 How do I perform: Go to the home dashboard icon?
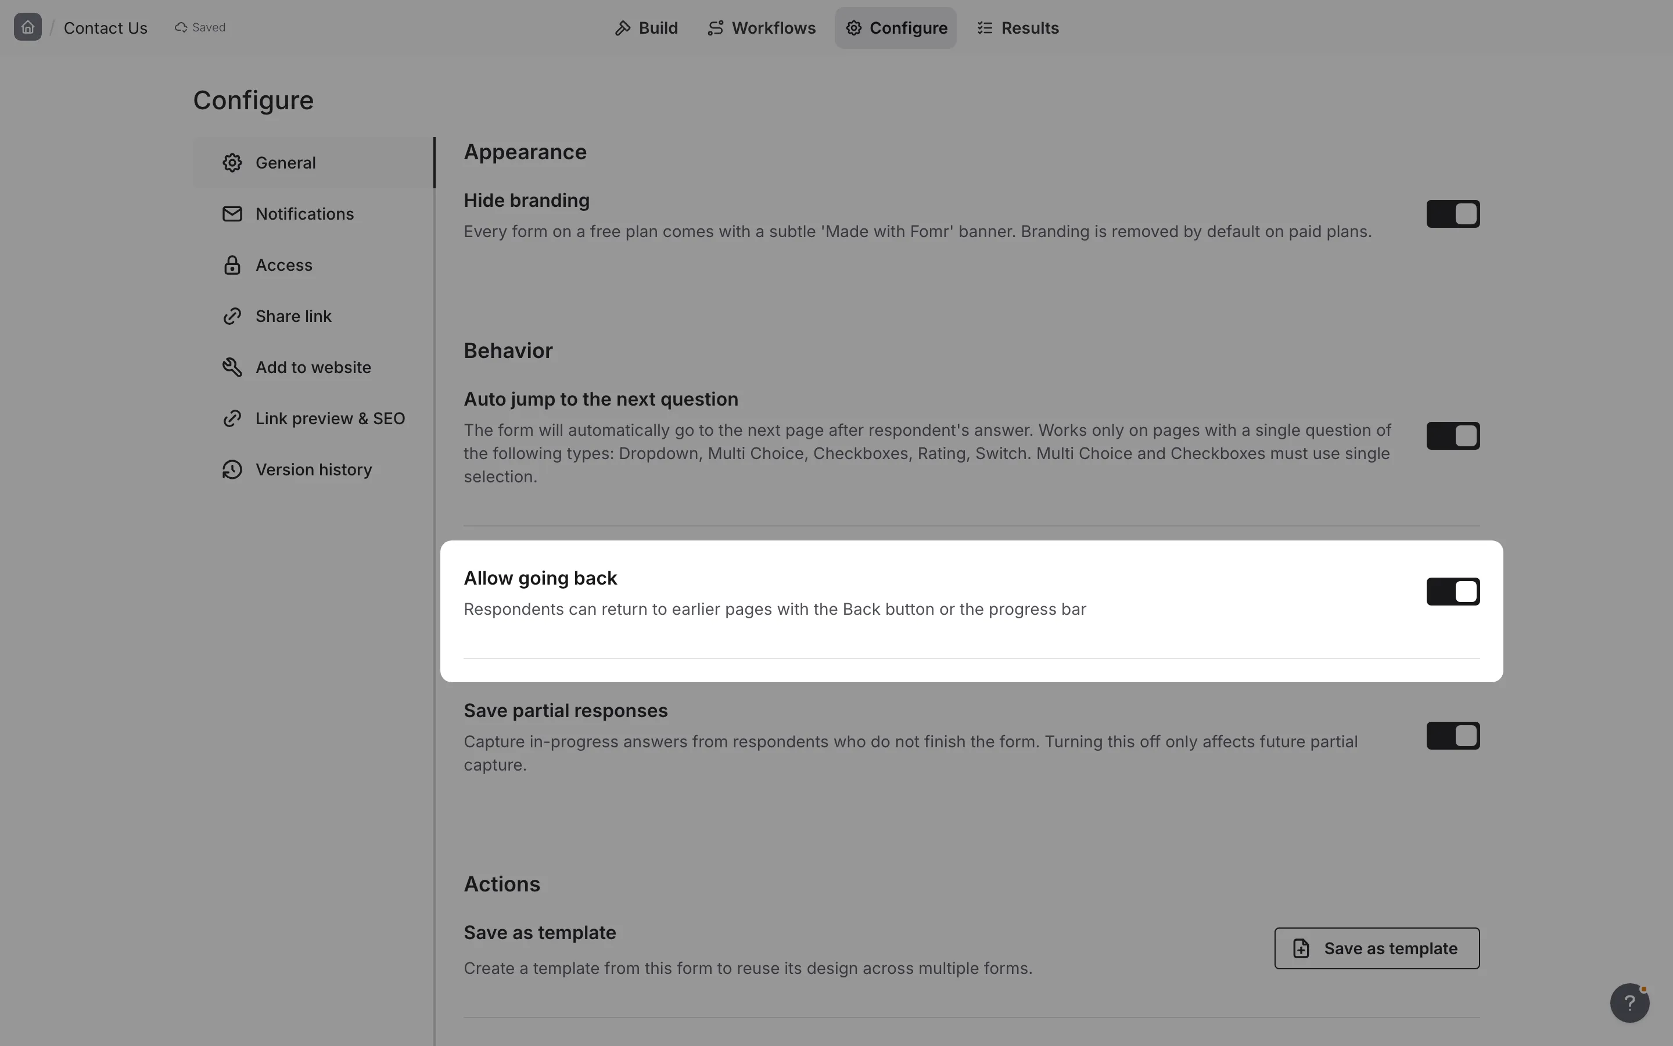pyautogui.click(x=28, y=27)
